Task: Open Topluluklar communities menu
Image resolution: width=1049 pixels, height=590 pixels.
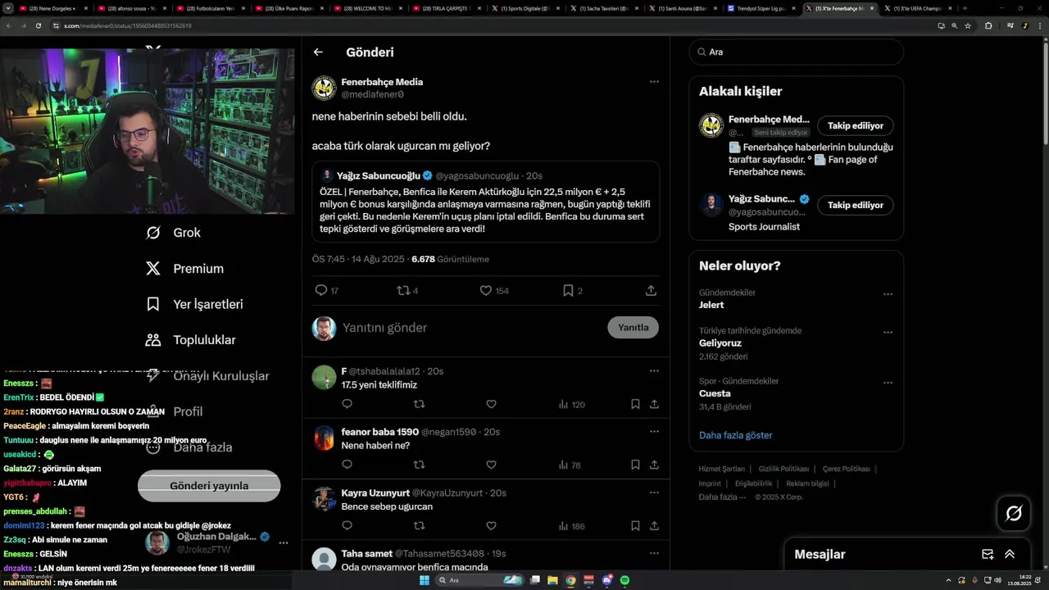Action: [190, 340]
